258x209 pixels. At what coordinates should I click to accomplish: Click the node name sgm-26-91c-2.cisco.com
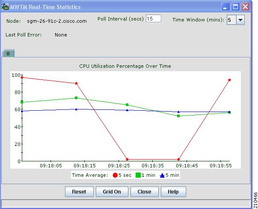point(57,21)
